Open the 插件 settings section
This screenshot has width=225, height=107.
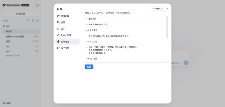[67, 29]
